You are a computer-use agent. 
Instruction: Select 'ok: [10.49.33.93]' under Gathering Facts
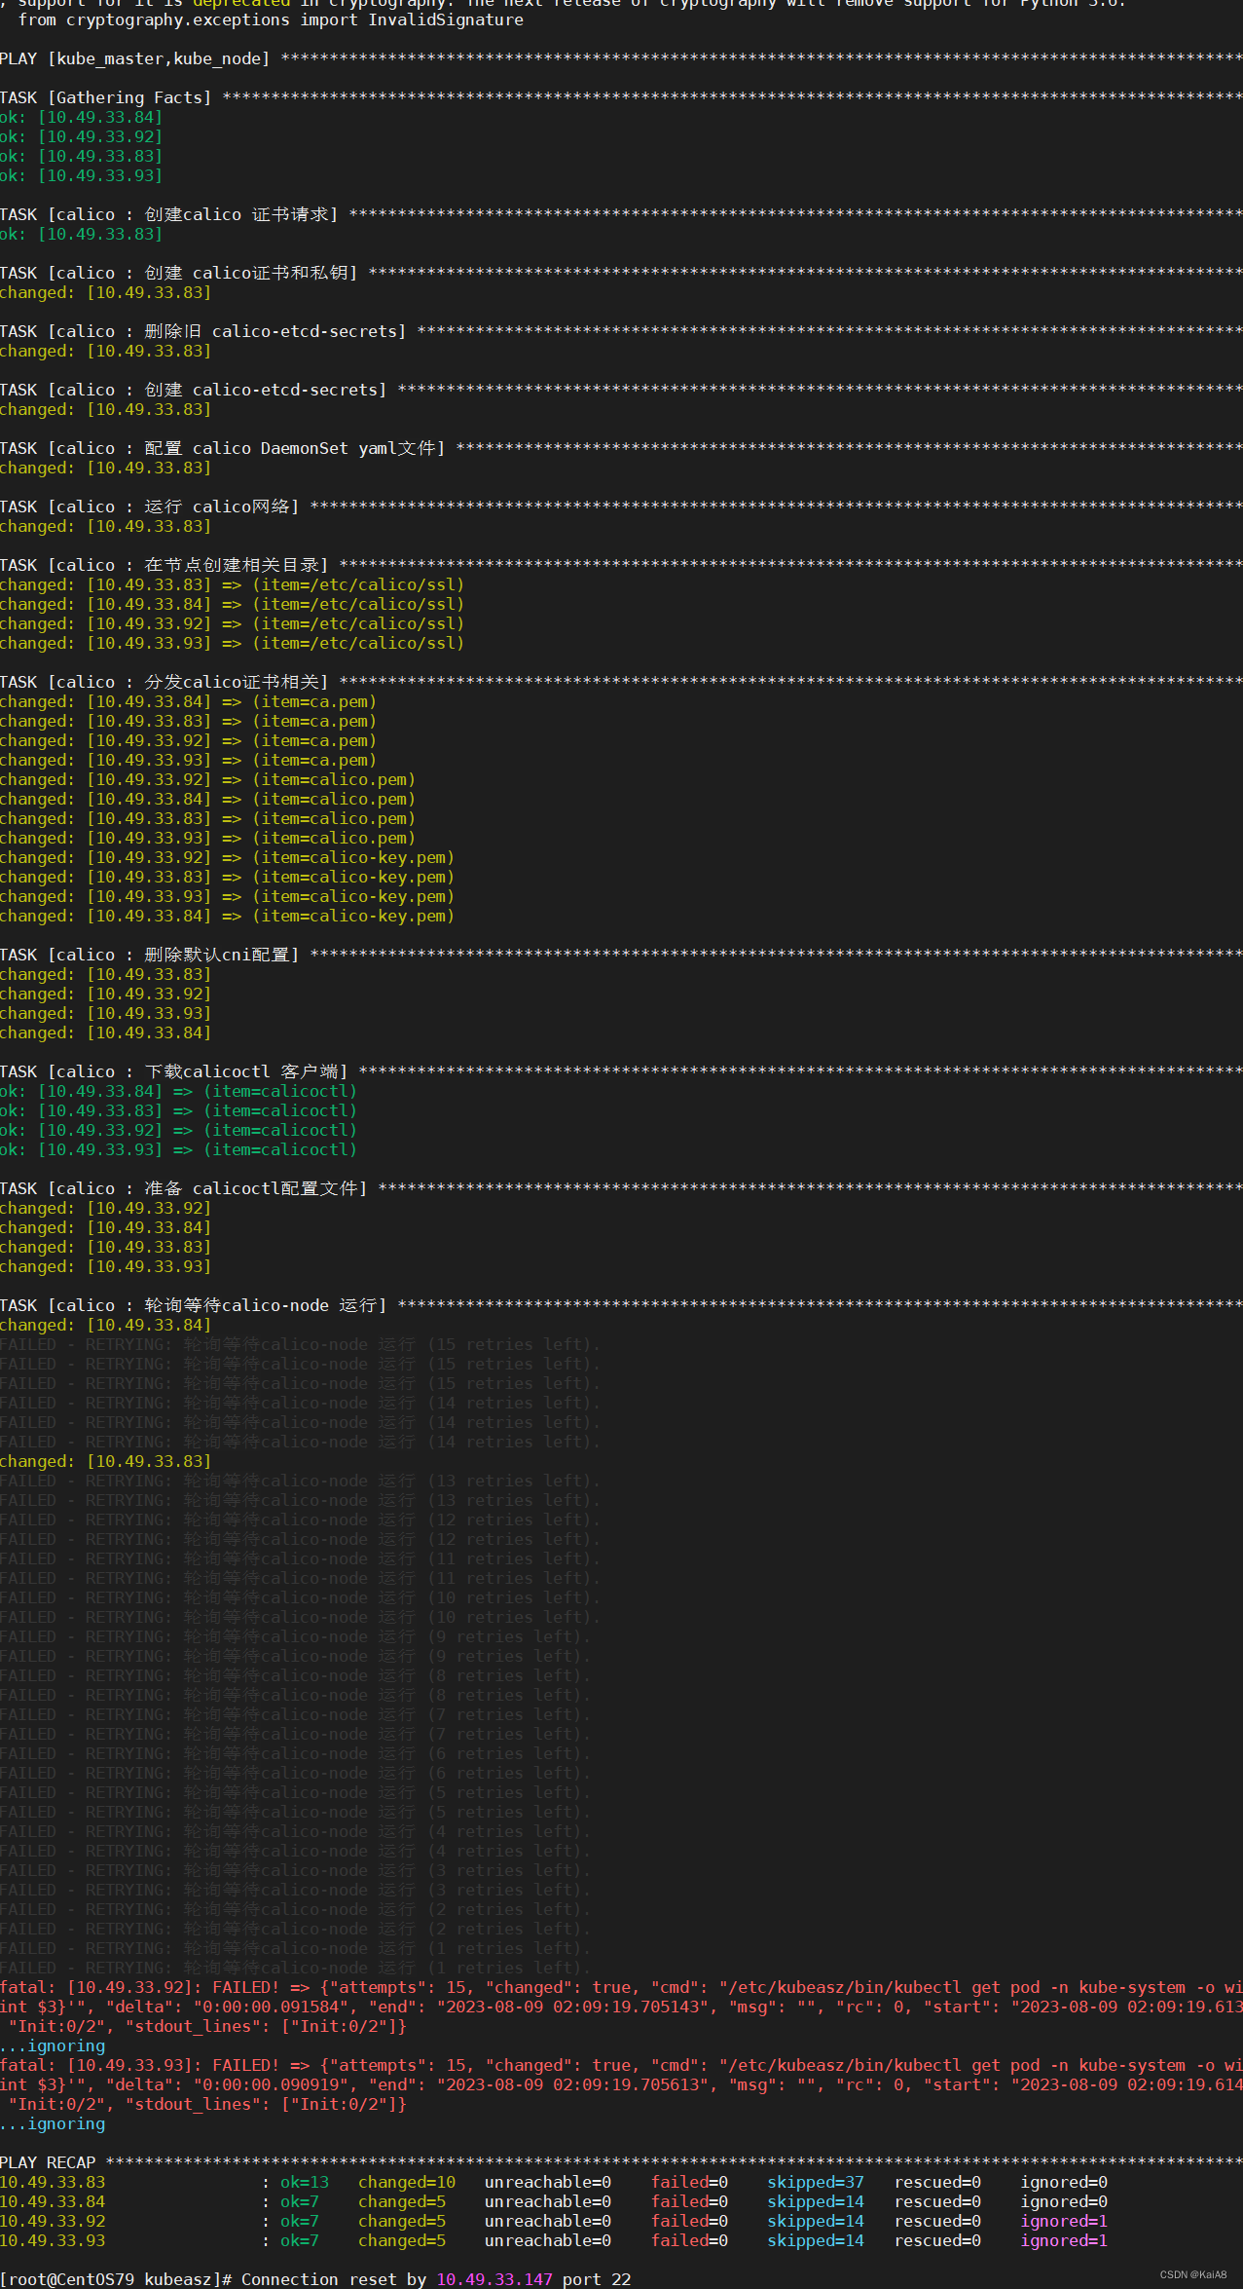coord(81,175)
